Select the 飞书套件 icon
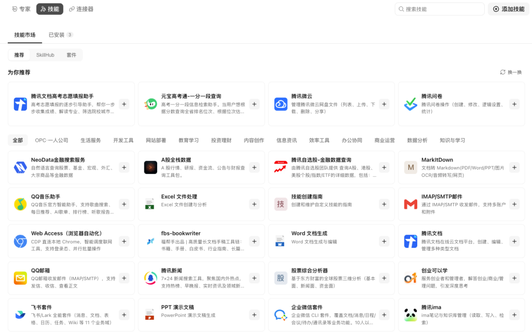Image resolution: width=532 pixels, height=332 pixels. click(20, 315)
